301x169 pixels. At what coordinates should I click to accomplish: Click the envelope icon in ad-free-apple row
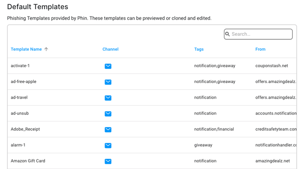108,82
